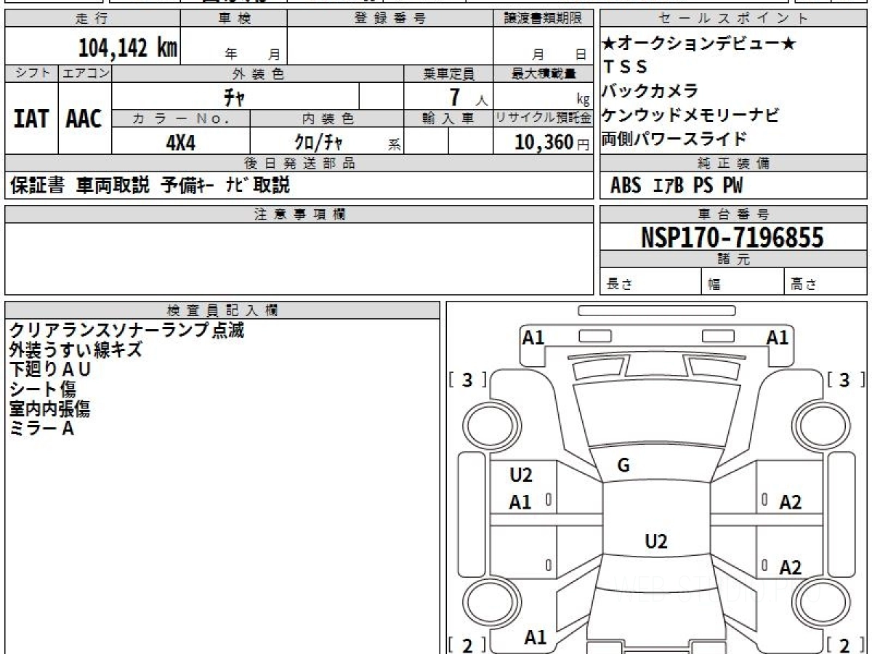Select the バックカメラ sales point
Screen dimensions: 872x654
pos(650,91)
